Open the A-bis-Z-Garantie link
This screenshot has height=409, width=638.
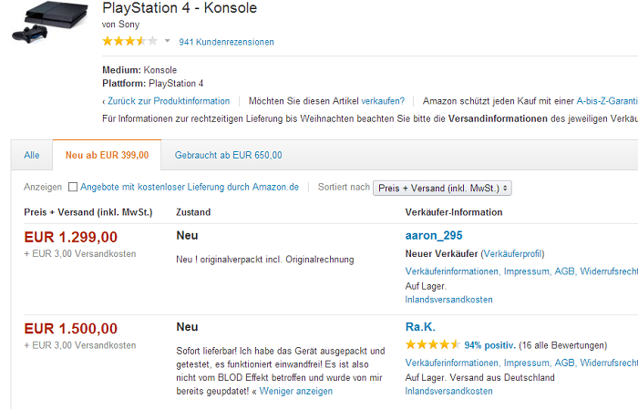(x=607, y=101)
